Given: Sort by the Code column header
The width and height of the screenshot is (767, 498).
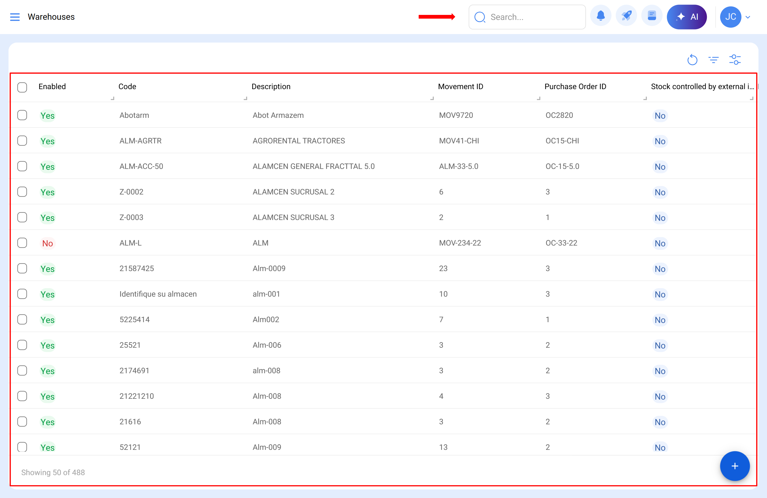Looking at the screenshot, I should (127, 87).
